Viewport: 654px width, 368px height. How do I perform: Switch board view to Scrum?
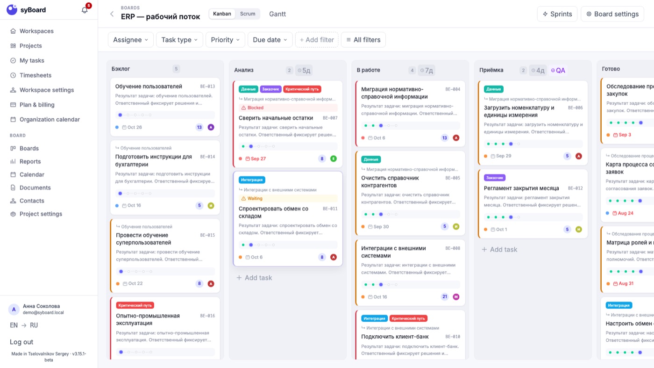tap(248, 14)
